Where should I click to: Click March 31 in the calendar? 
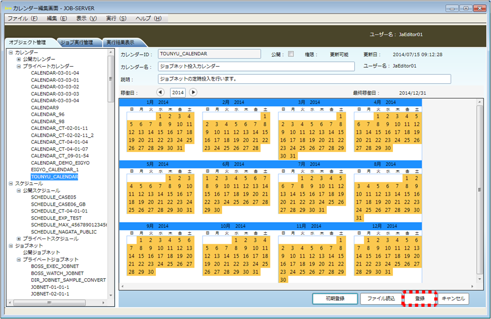pos(293,156)
